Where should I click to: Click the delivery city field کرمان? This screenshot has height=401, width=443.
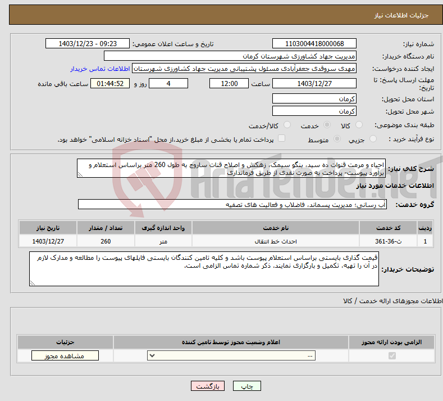pos(314,111)
